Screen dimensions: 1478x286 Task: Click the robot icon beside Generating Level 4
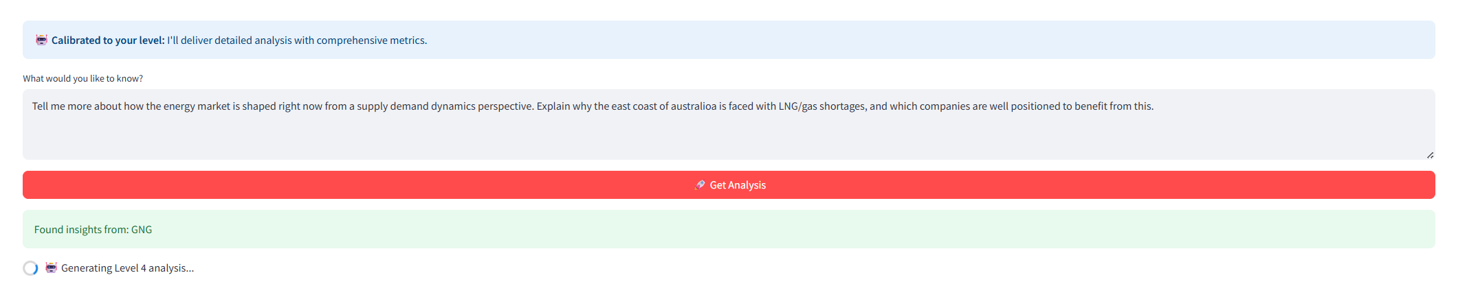[x=52, y=267]
